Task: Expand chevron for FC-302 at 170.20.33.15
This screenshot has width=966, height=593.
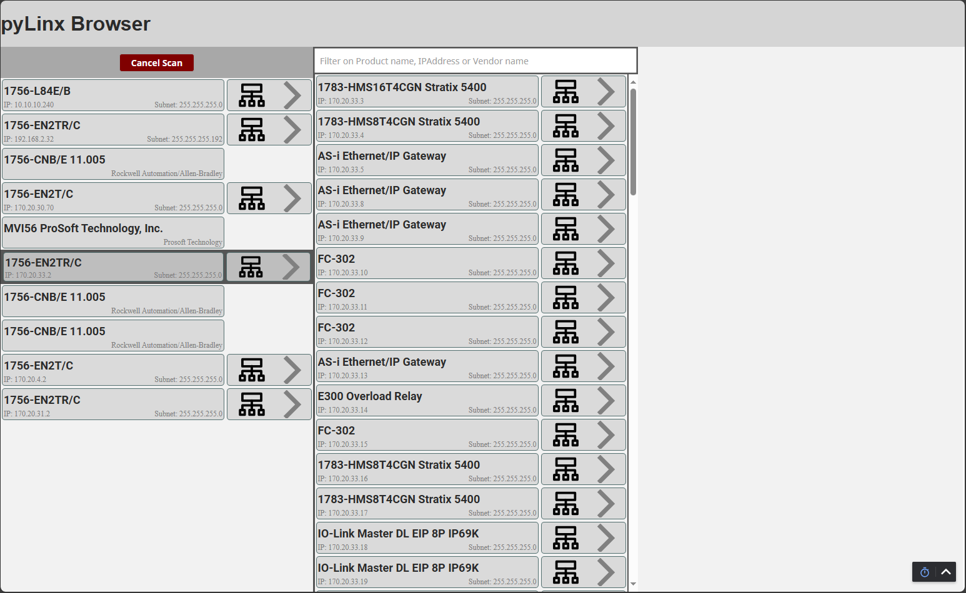Action: click(x=606, y=435)
